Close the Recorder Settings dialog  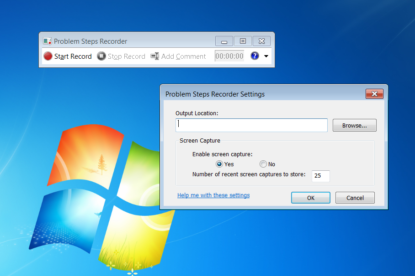tap(374, 94)
